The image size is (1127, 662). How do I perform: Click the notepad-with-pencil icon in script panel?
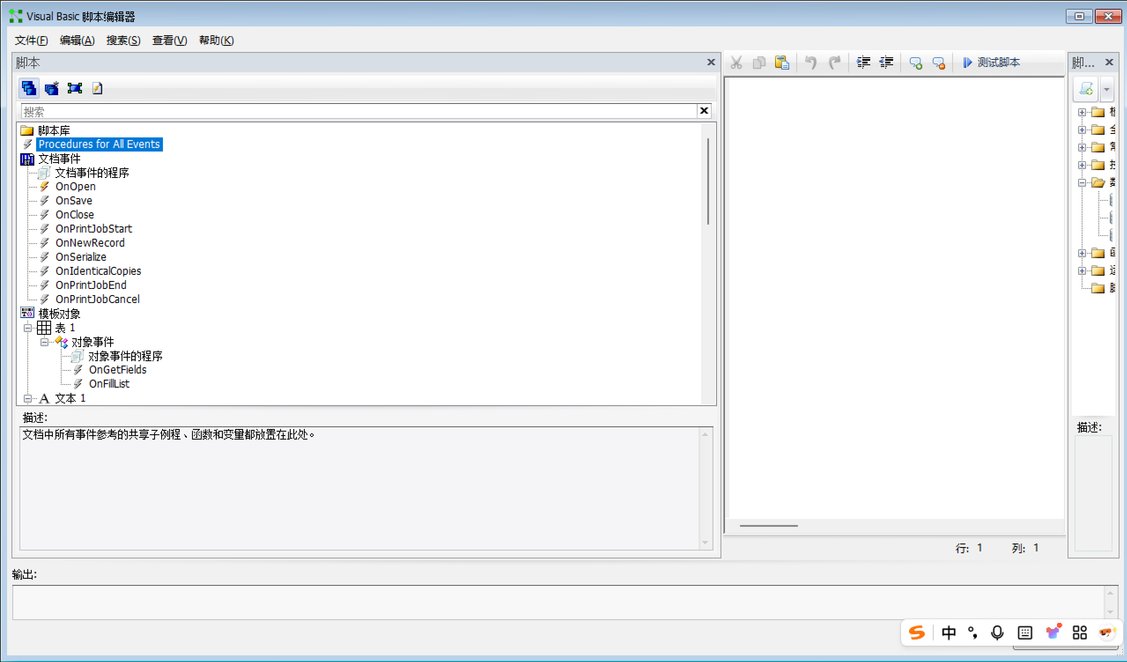(x=97, y=89)
